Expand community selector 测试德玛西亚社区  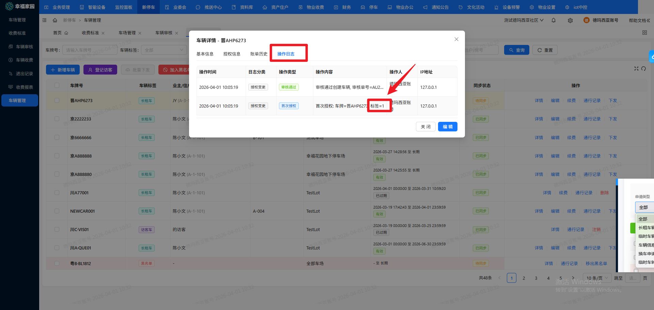(x=524, y=20)
